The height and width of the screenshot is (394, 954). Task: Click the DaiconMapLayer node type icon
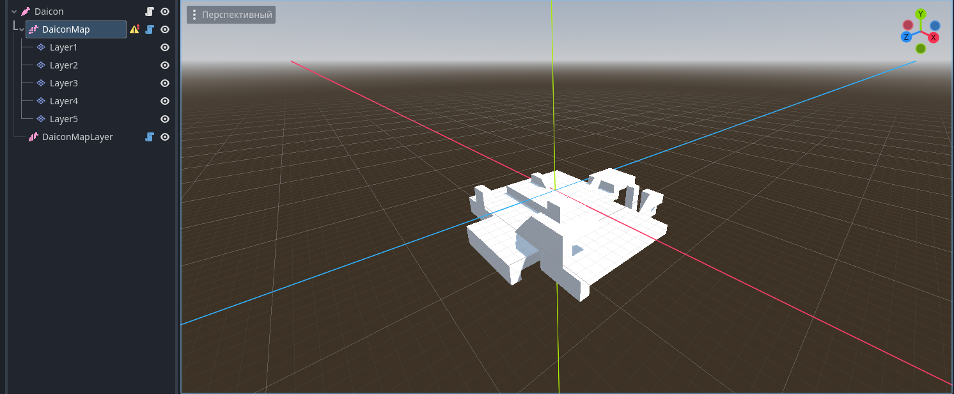click(34, 137)
